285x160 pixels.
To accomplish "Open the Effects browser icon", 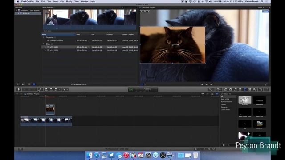I will 226,89.
